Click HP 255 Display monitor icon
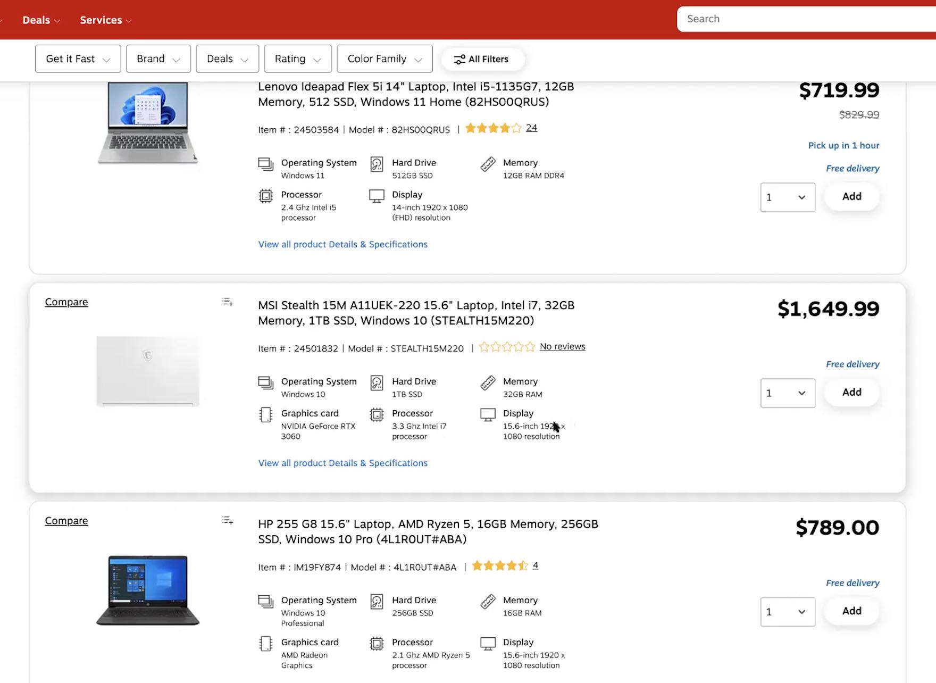The height and width of the screenshot is (683, 936). tap(488, 644)
